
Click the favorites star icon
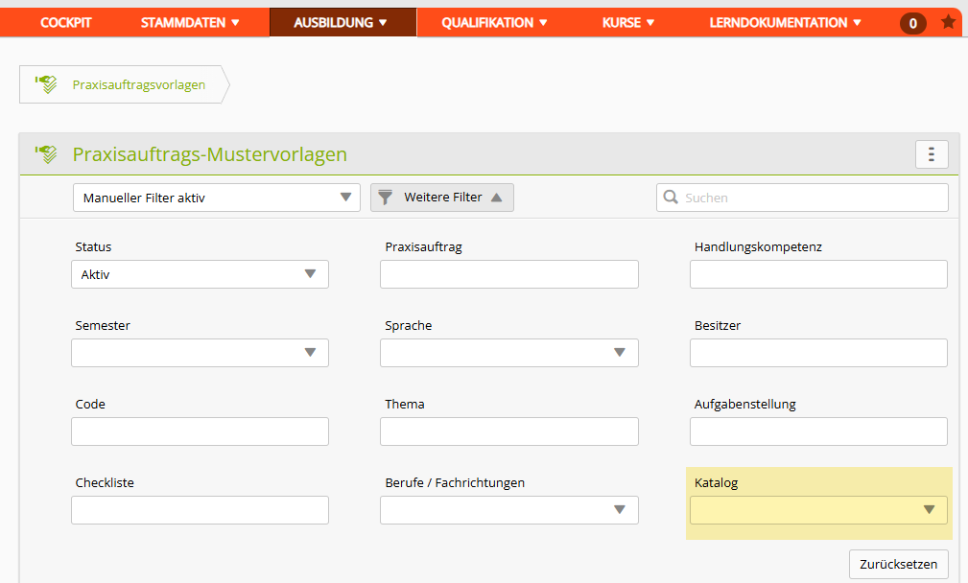coord(948,22)
